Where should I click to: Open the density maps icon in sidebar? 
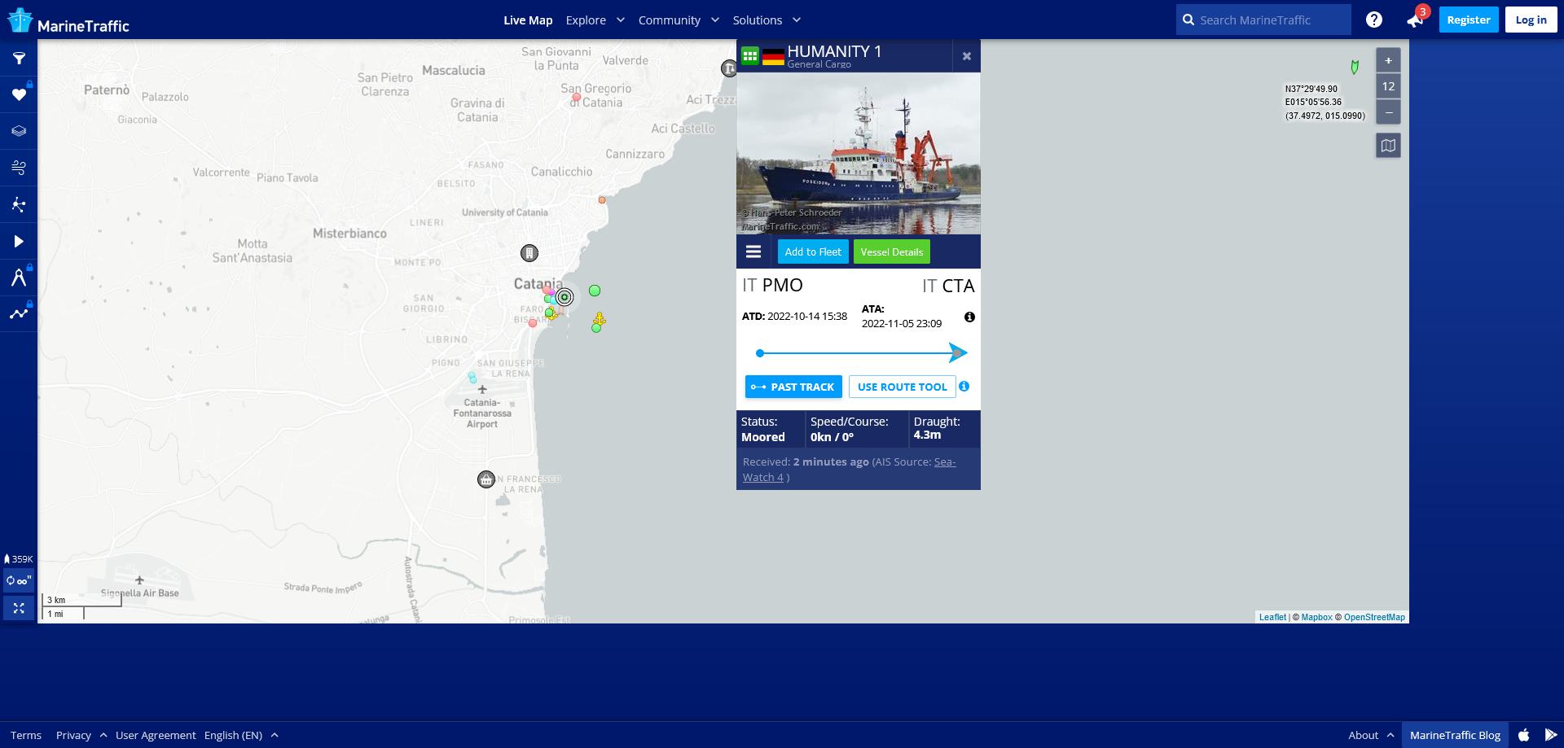point(19,204)
